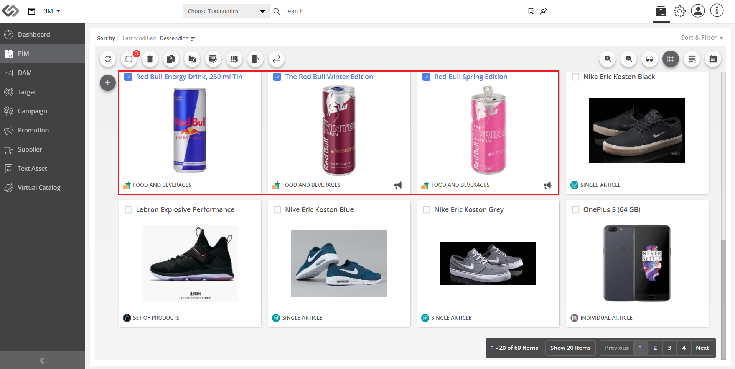Screen dimensions: 735x369
Task: Click the megaphone icon on Winter Edition card
Action: 398,185
